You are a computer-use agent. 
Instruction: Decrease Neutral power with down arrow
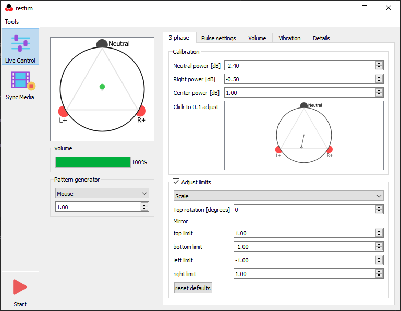[x=379, y=68]
